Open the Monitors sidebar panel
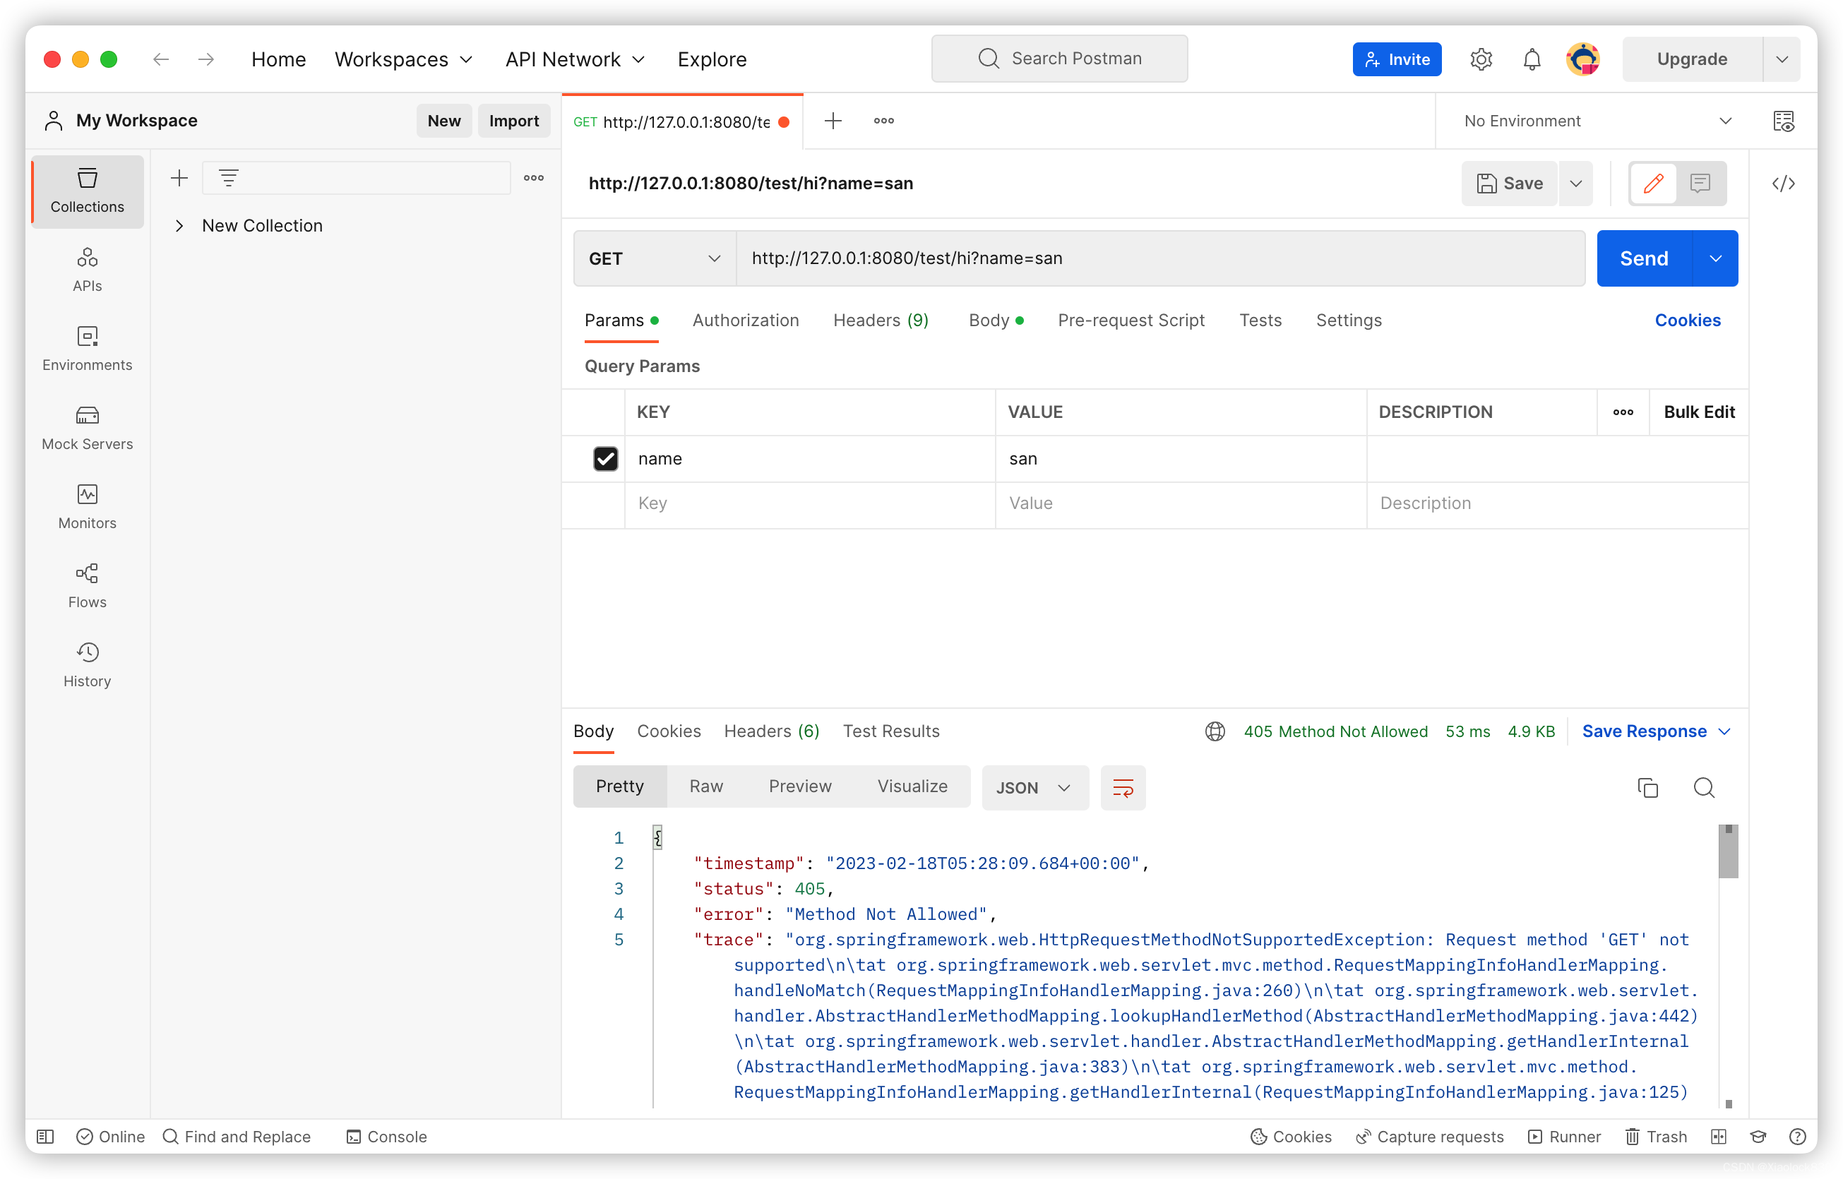 88,506
